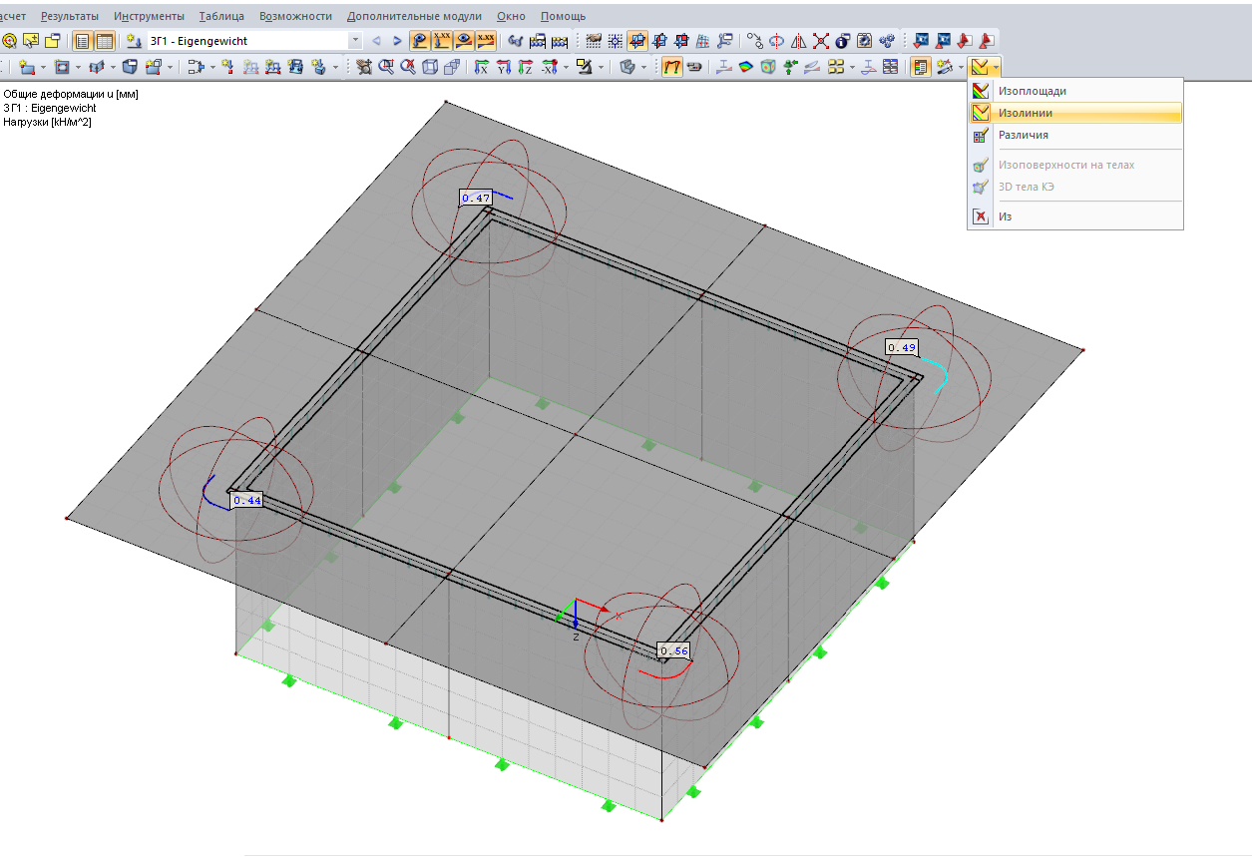
Task: Click the black info circle icon
Action: pos(843,41)
